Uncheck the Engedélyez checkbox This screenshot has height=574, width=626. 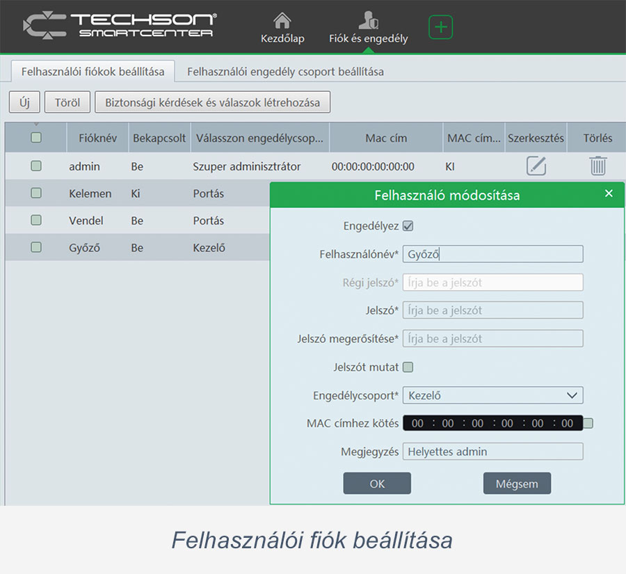coord(408,226)
